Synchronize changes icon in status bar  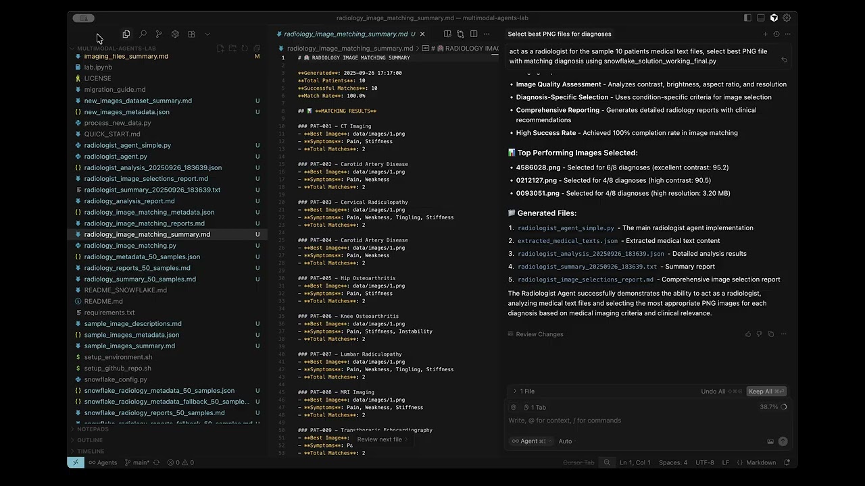click(x=157, y=462)
